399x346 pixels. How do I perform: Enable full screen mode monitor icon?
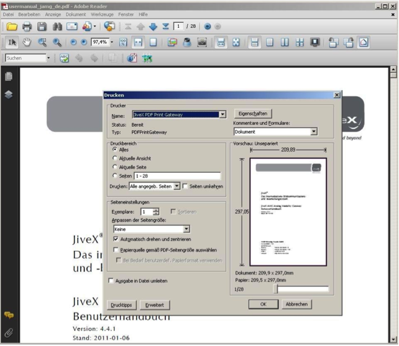tap(314, 42)
